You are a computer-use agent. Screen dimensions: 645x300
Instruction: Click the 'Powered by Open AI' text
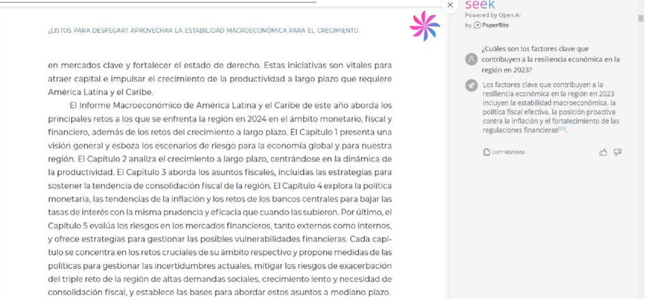point(493,15)
